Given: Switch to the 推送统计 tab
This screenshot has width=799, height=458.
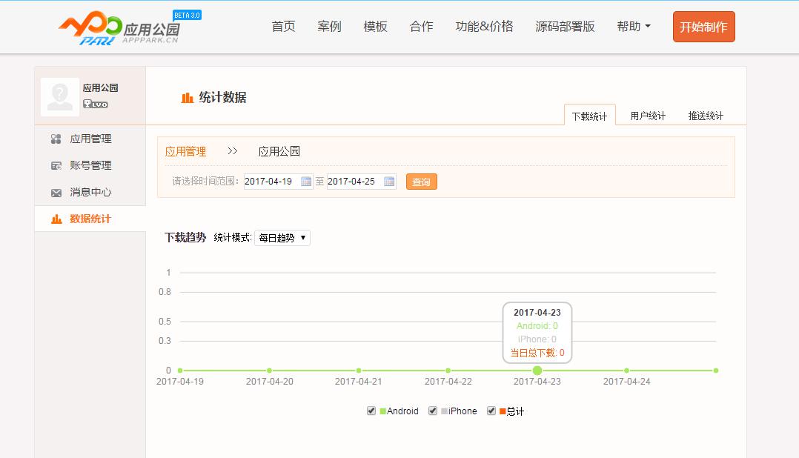Looking at the screenshot, I should click(x=706, y=116).
